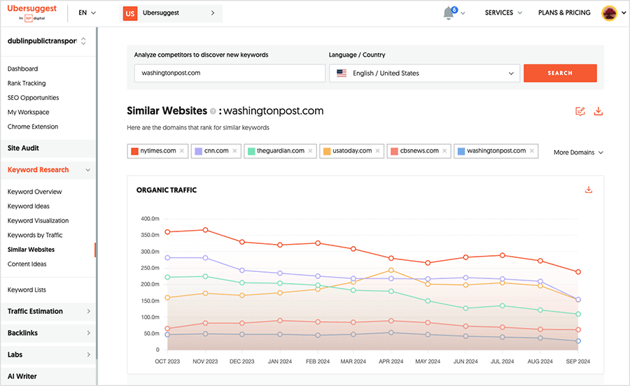Click nytimes.com data point at NOV 2023
Screen dimensions: 630x386
205,230
